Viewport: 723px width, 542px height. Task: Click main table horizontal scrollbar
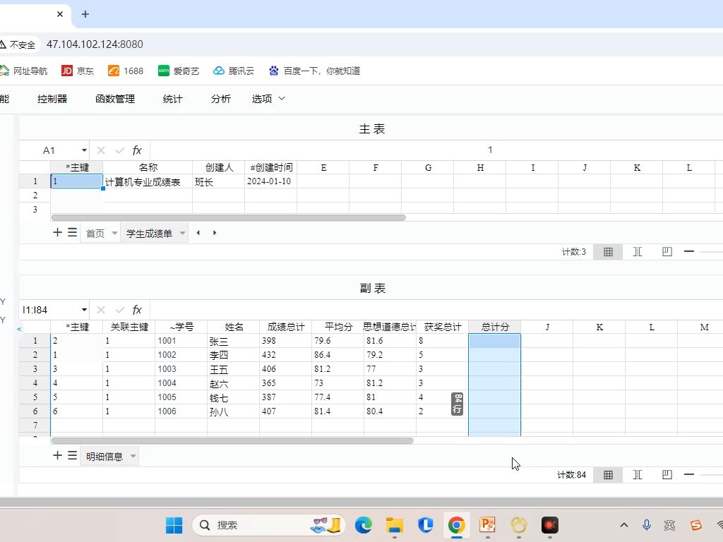(x=228, y=217)
